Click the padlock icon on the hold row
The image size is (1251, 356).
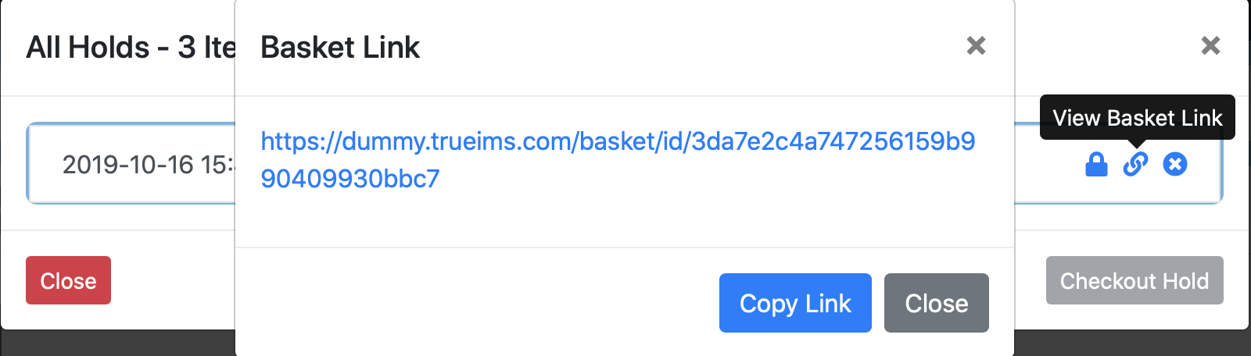1096,164
